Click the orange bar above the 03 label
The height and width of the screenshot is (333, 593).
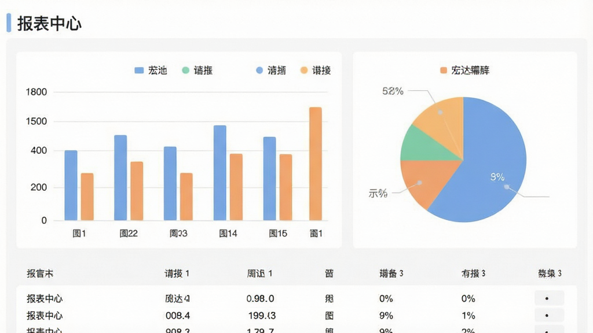click(186, 197)
